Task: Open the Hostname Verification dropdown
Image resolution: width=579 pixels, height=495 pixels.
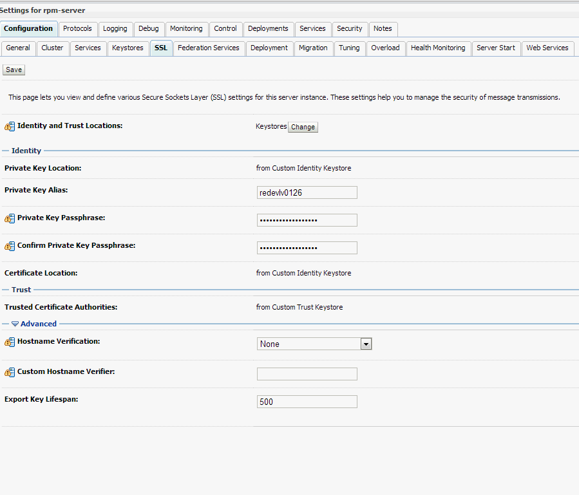Action: (366, 344)
